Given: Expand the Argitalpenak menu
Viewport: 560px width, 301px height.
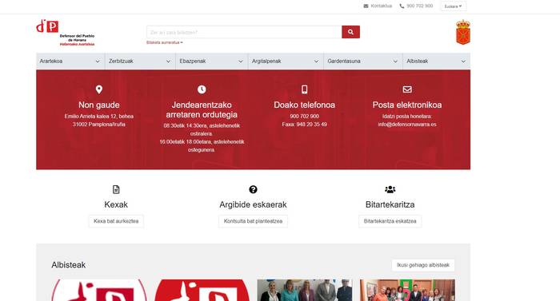Looking at the screenshot, I should (286, 61).
